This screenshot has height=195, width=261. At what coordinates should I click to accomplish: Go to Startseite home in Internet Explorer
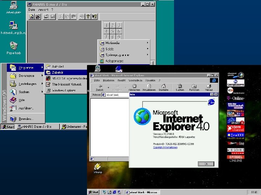tap(163, 87)
